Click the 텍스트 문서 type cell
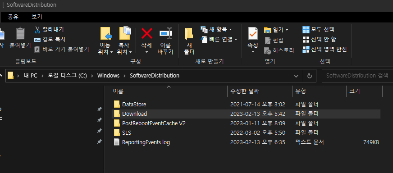393x173 pixels. (x=310, y=142)
